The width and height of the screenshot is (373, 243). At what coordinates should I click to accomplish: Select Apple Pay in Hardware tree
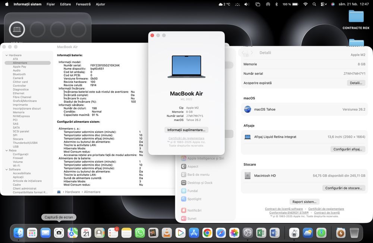19,67
